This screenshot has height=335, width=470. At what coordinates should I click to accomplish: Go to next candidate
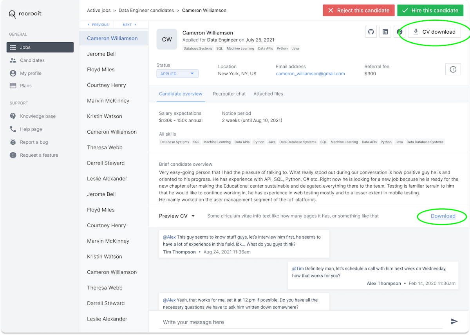tap(130, 25)
